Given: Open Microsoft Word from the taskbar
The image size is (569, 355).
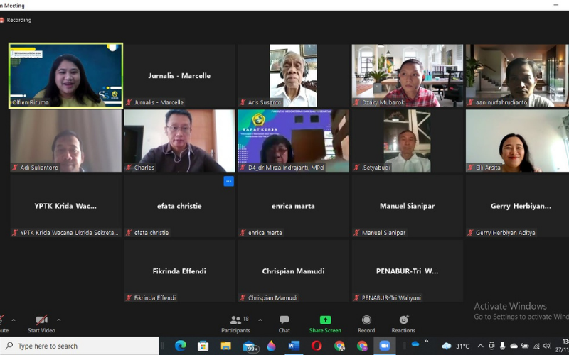Looking at the screenshot, I should coord(294,346).
